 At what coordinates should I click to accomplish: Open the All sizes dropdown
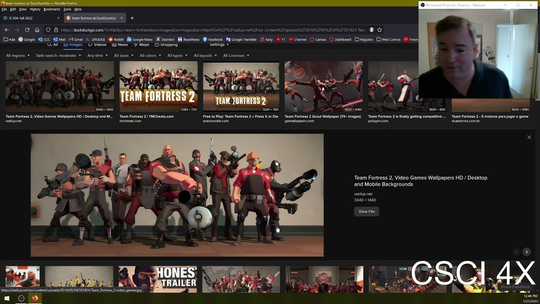pos(124,56)
